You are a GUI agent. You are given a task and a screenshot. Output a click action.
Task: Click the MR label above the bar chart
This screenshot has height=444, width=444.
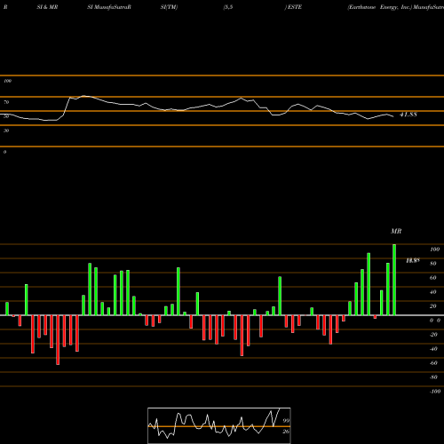coord(396,231)
